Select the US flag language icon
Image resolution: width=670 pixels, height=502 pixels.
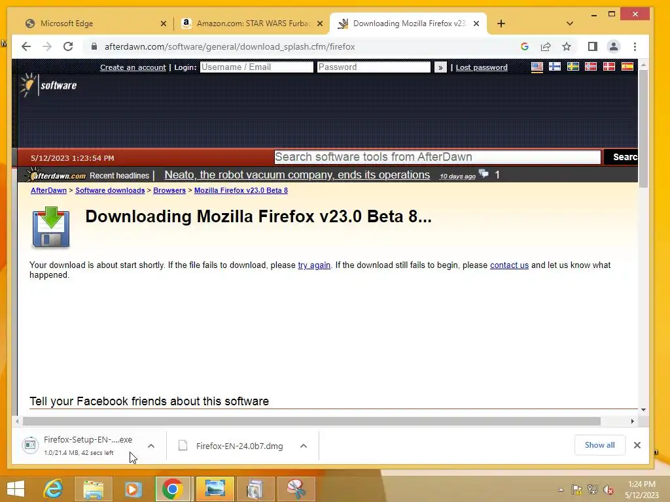pyautogui.click(x=537, y=67)
